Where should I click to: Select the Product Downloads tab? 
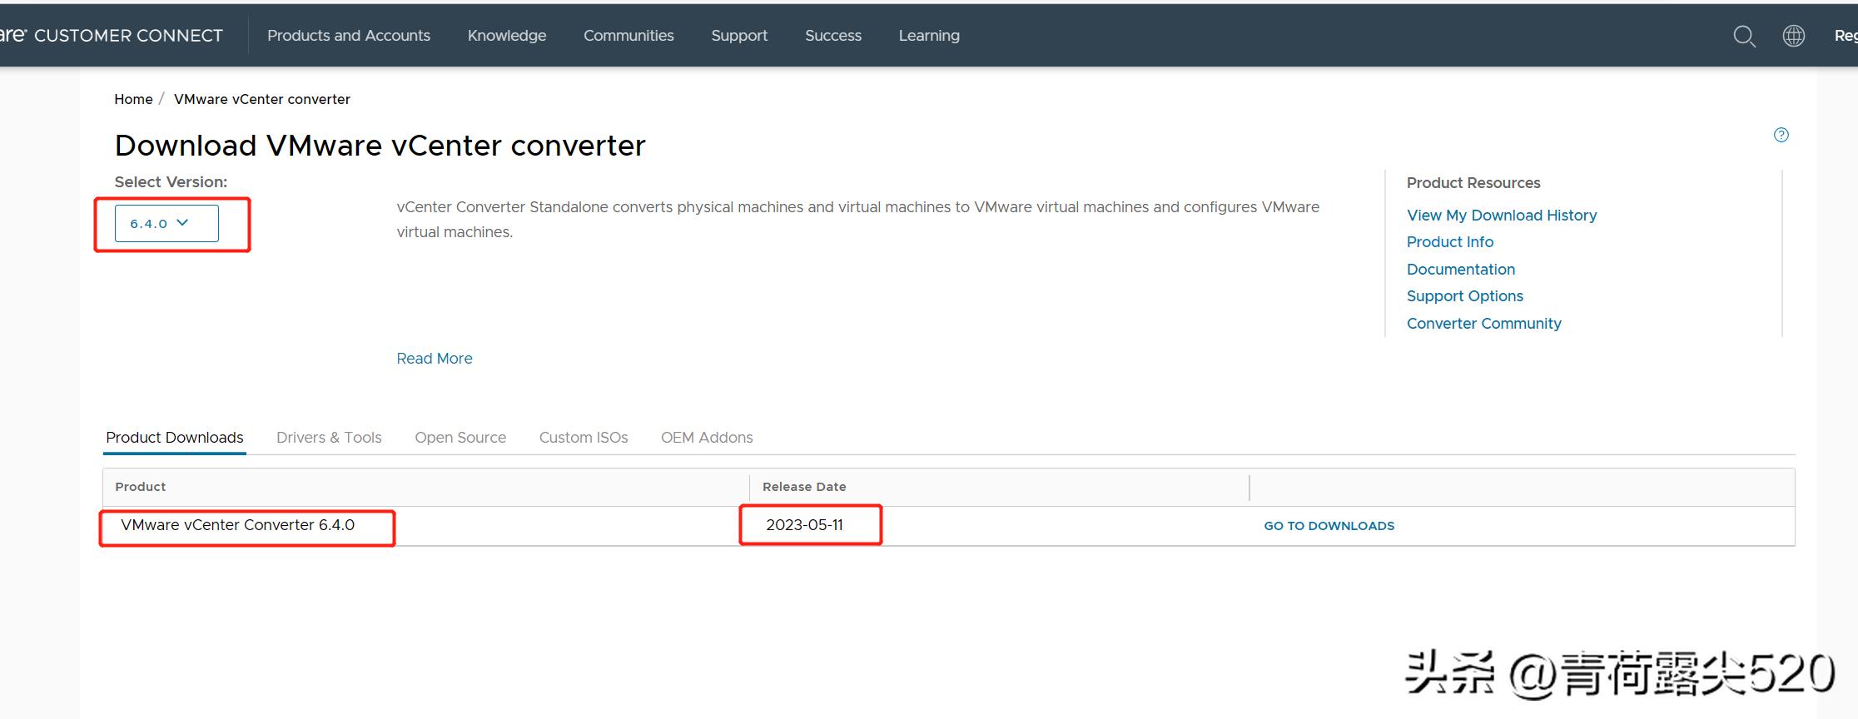coord(175,438)
